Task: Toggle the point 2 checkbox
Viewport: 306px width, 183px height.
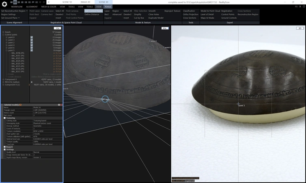Action: click(x=32, y=42)
